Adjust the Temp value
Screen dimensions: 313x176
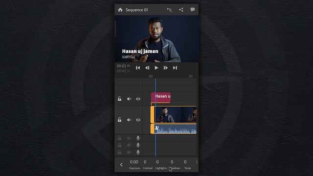187,165
